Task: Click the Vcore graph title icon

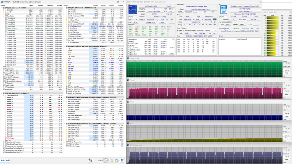Action: 128,102
